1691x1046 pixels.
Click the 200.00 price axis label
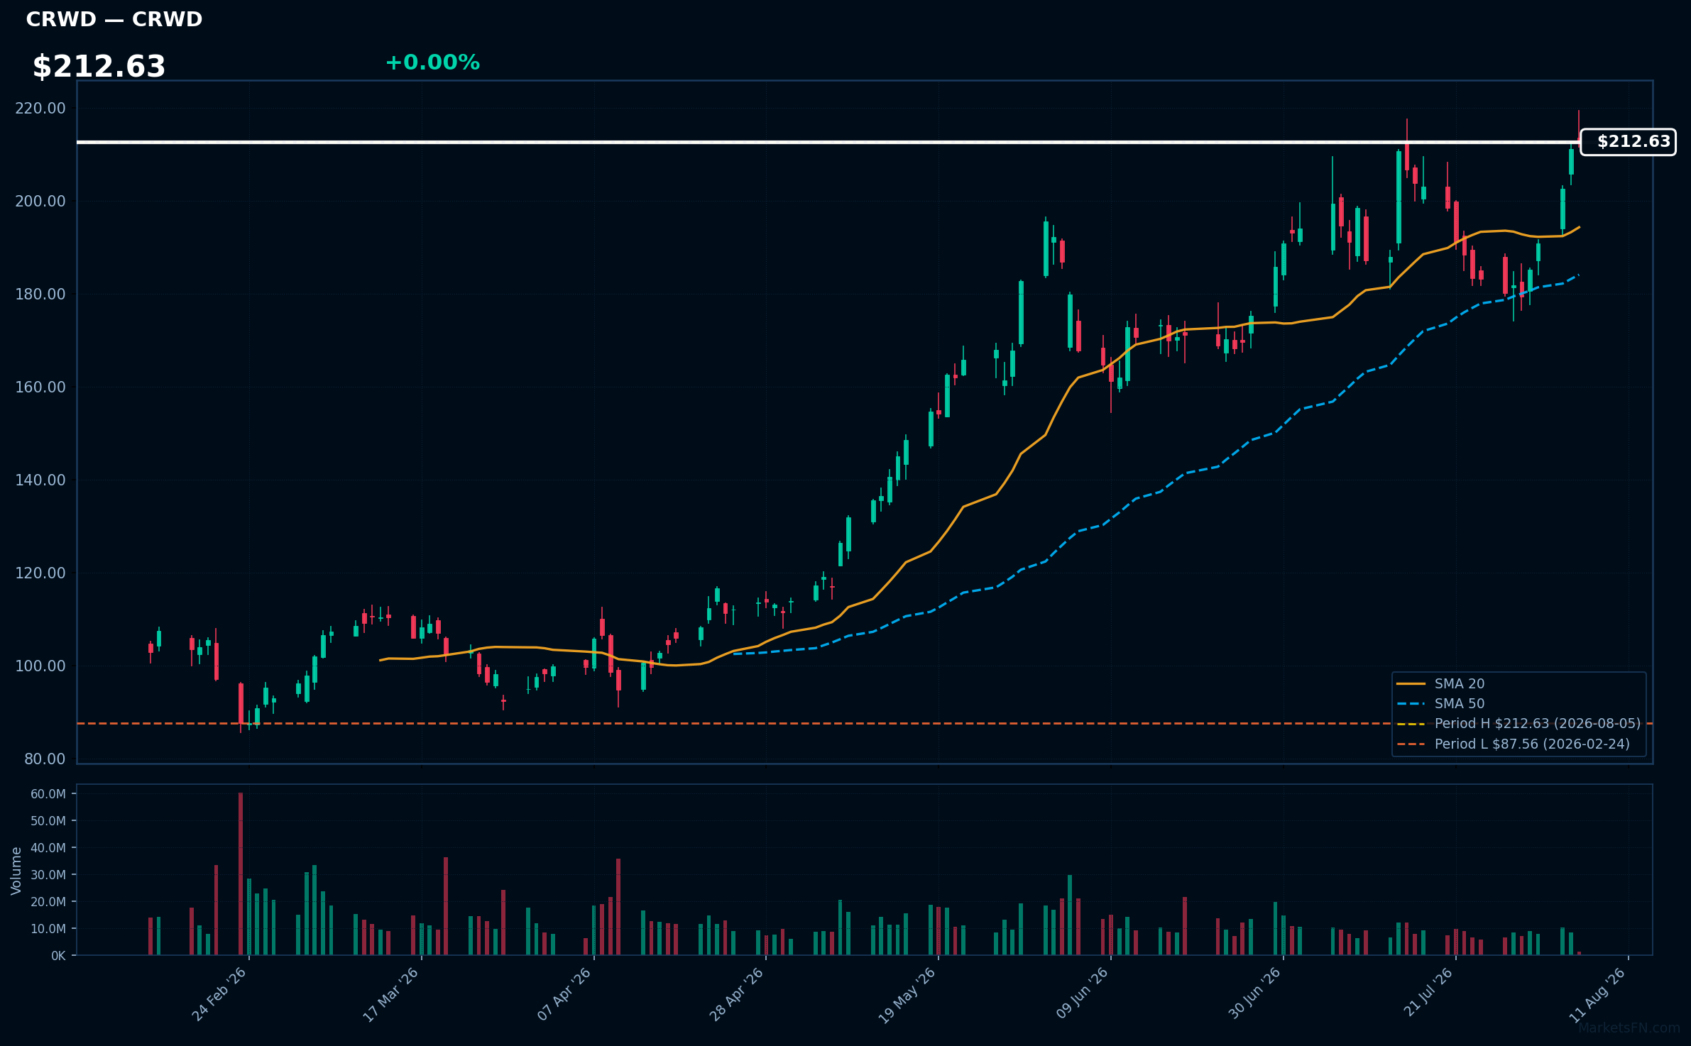[40, 201]
